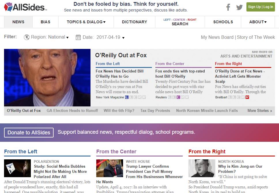Click From the Right heading in featured story
The image size is (279, 193).
click(x=229, y=64)
